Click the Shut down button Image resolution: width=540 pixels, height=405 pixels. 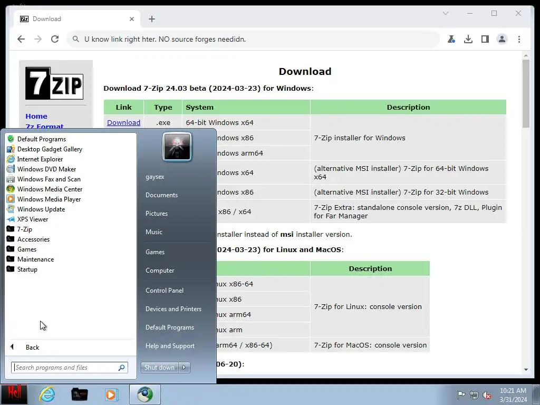click(159, 368)
